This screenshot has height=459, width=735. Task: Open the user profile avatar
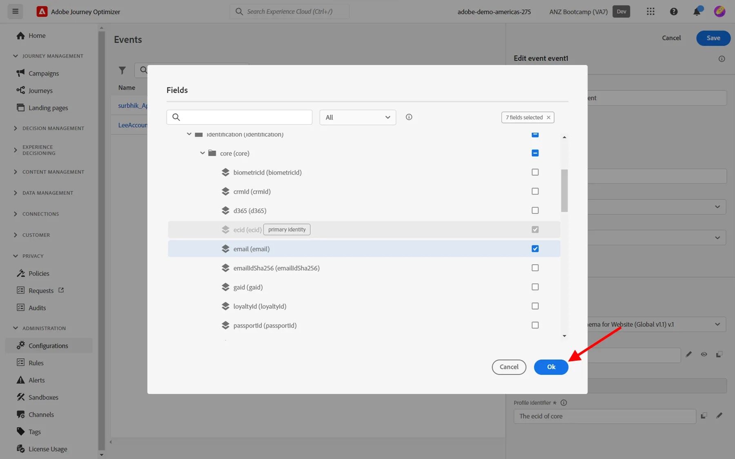click(x=719, y=11)
